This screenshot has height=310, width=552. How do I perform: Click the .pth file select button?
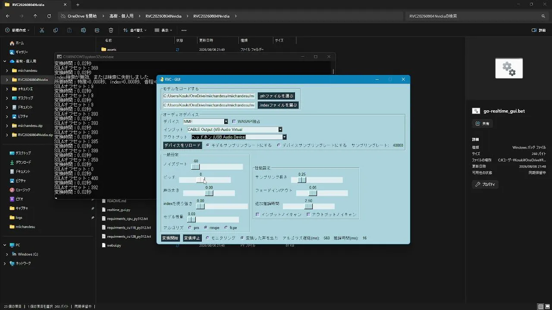277,96
